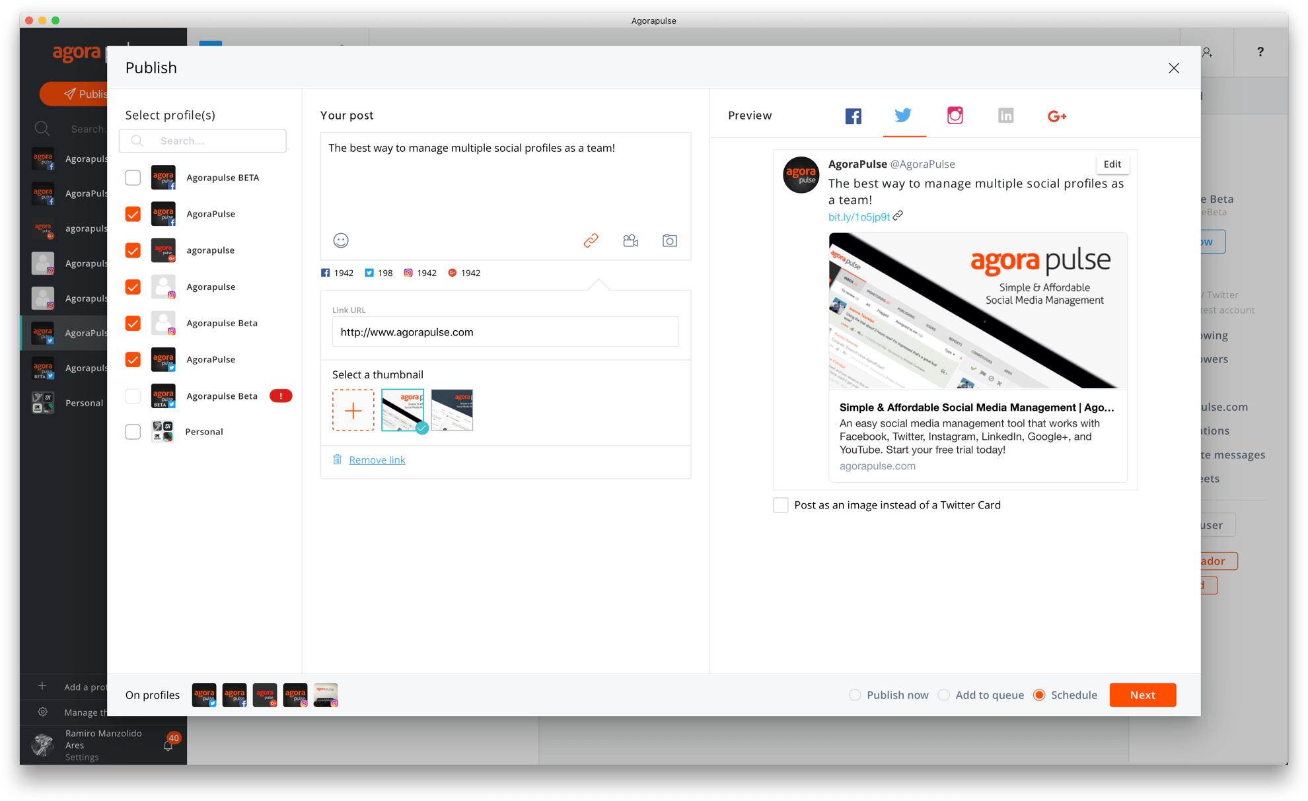Viewport: 1308px width, 801px height.
Task: Switch preview to LinkedIn tab
Action: coord(1005,116)
